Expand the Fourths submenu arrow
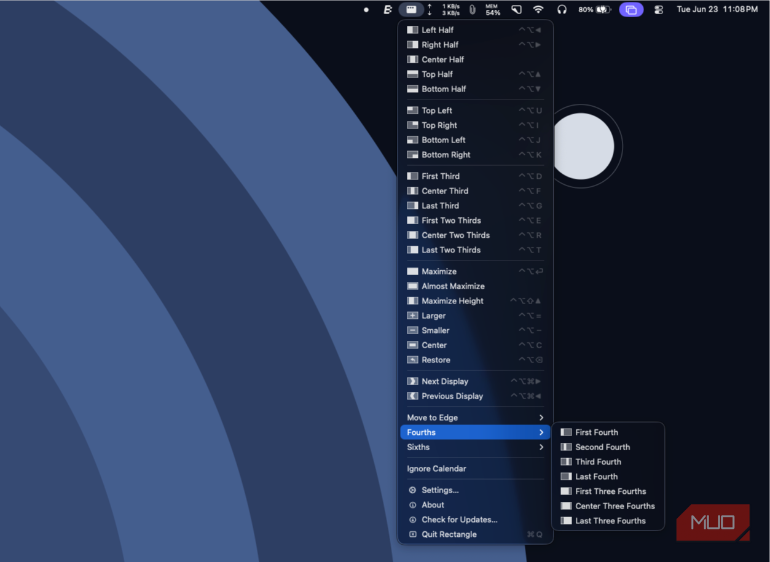The image size is (770, 562). (541, 432)
